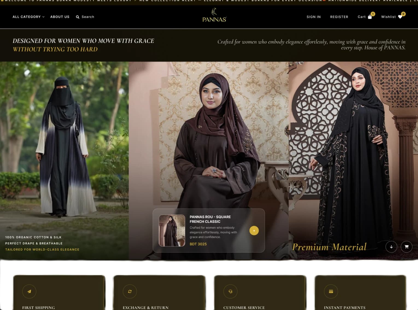The width and height of the screenshot is (418, 310).
Task: Click the Exchange & Return card heading
Action: 146,308
